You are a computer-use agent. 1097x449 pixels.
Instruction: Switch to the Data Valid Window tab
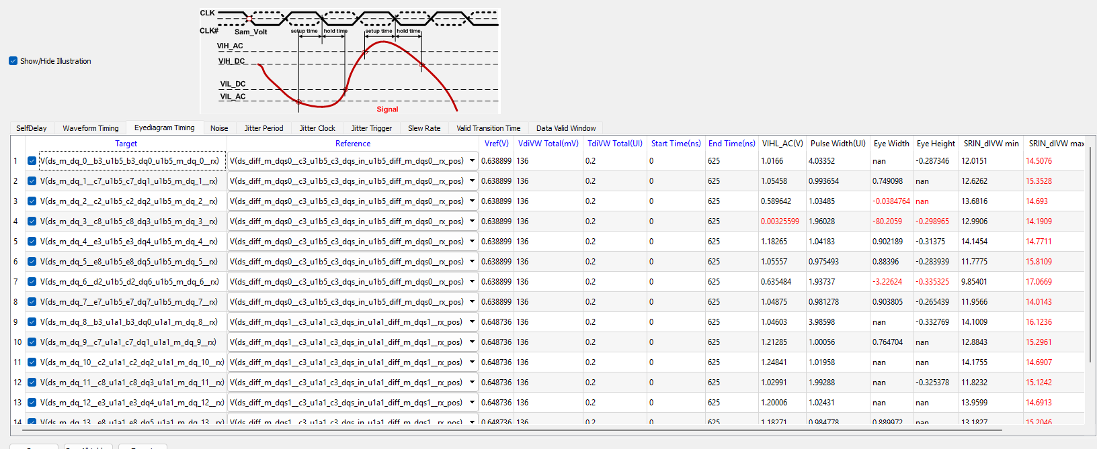pyautogui.click(x=565, y=128)
